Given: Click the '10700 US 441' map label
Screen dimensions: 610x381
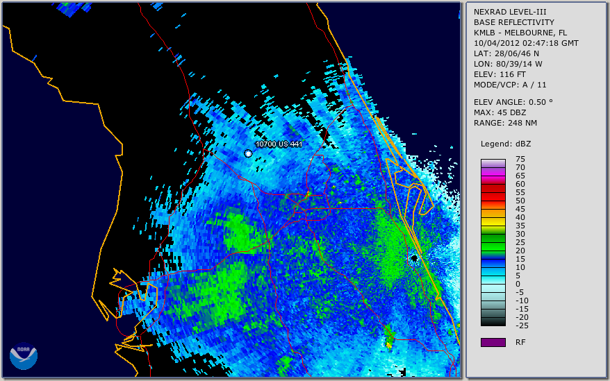Looking at the screenshot, I should 279,144.
